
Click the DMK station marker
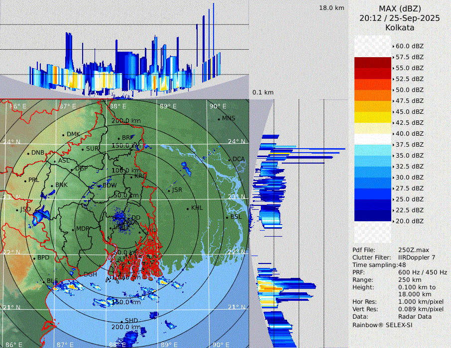[x=64, y=135]
